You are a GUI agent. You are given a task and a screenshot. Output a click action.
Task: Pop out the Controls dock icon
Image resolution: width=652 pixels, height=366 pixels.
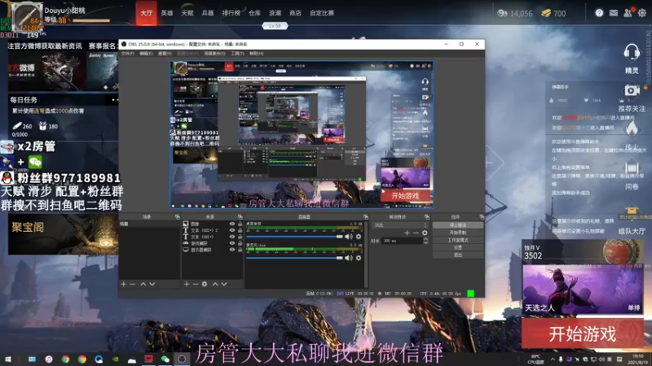482,216
